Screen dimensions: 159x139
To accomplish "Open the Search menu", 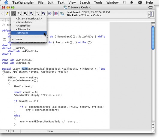I will pyautogui.click(x=85, y=2).
